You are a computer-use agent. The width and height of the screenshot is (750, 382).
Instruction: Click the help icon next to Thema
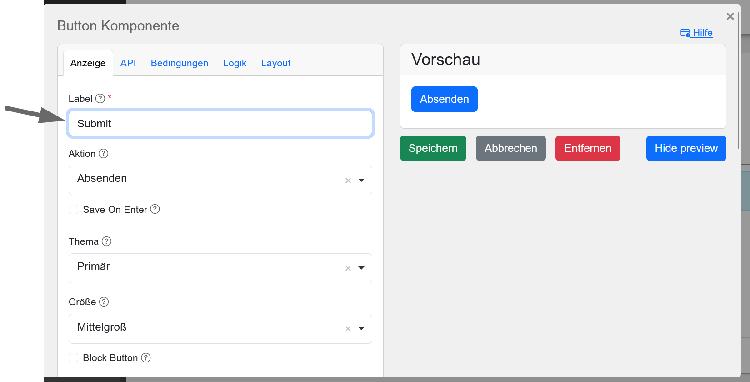(x=106, y=241)
